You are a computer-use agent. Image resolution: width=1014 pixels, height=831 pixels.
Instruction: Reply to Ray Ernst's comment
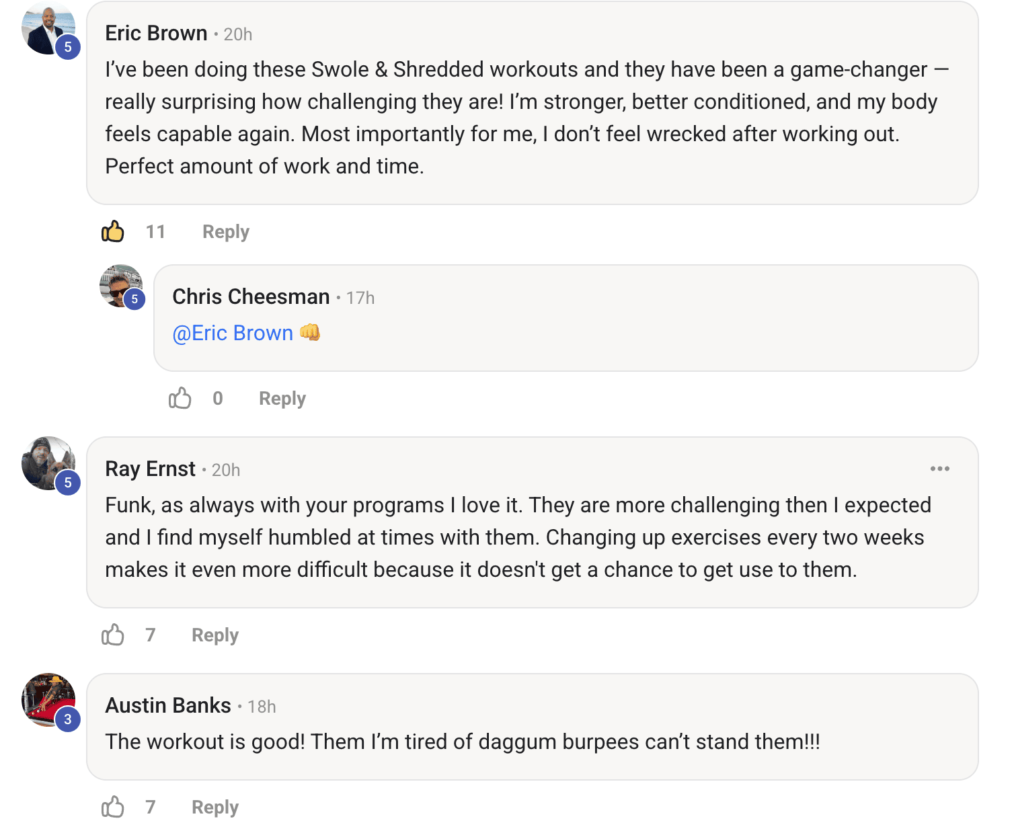pos(214,635)
